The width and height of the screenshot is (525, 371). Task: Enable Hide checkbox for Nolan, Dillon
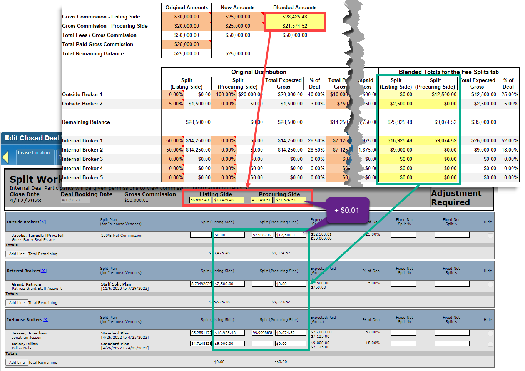[x=490, y=344]
